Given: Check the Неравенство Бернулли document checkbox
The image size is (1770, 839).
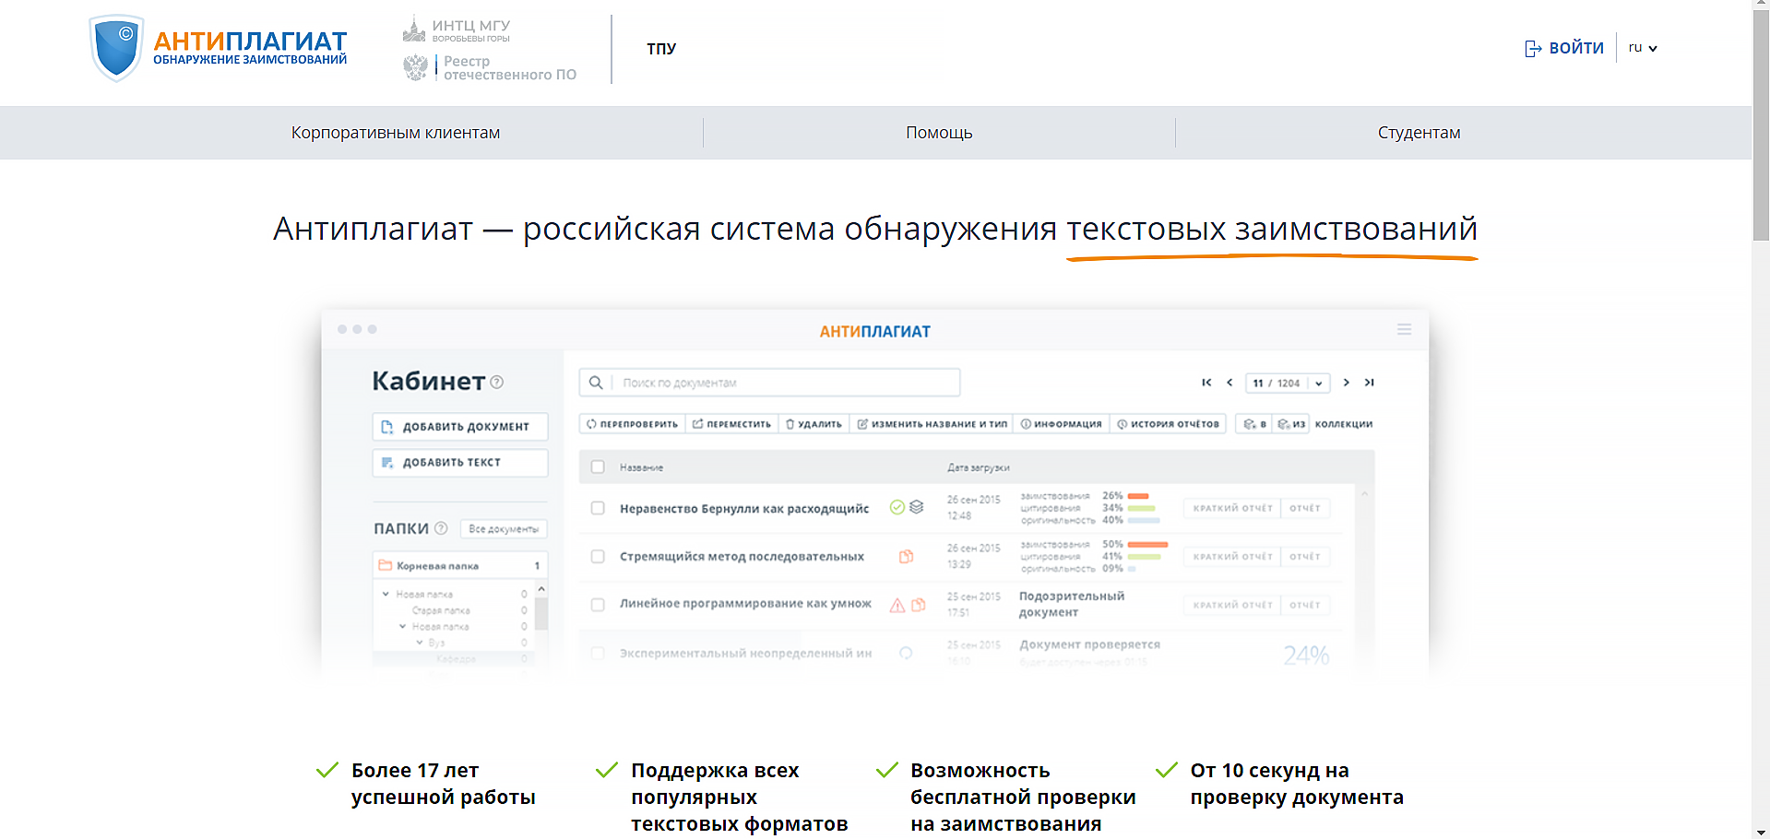Looking at the screenshot, I should tap(598, 508).
